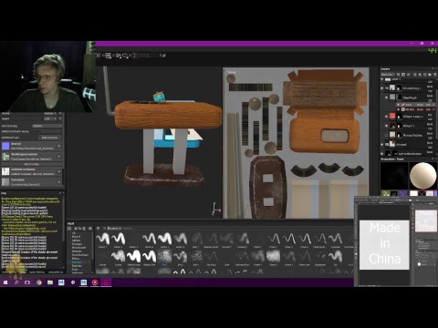Toggle visibility of the red fill layer
The image size is (438, 328).
[x=386, y=117]
